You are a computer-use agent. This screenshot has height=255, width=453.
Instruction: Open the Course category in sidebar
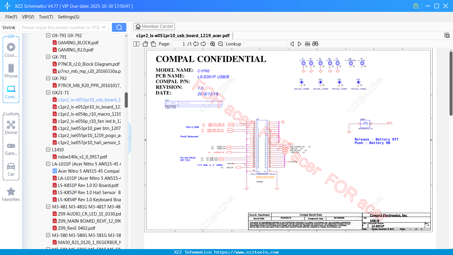point(11,50)
